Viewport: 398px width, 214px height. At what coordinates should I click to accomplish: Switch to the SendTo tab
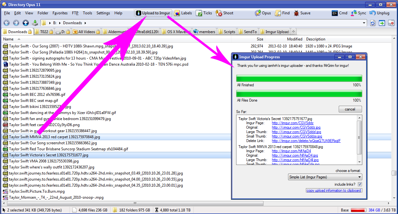248,32
